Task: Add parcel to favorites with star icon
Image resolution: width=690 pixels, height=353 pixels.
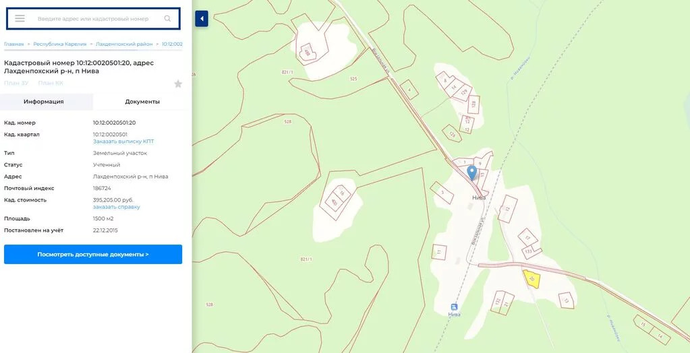Action: point(178,84)
